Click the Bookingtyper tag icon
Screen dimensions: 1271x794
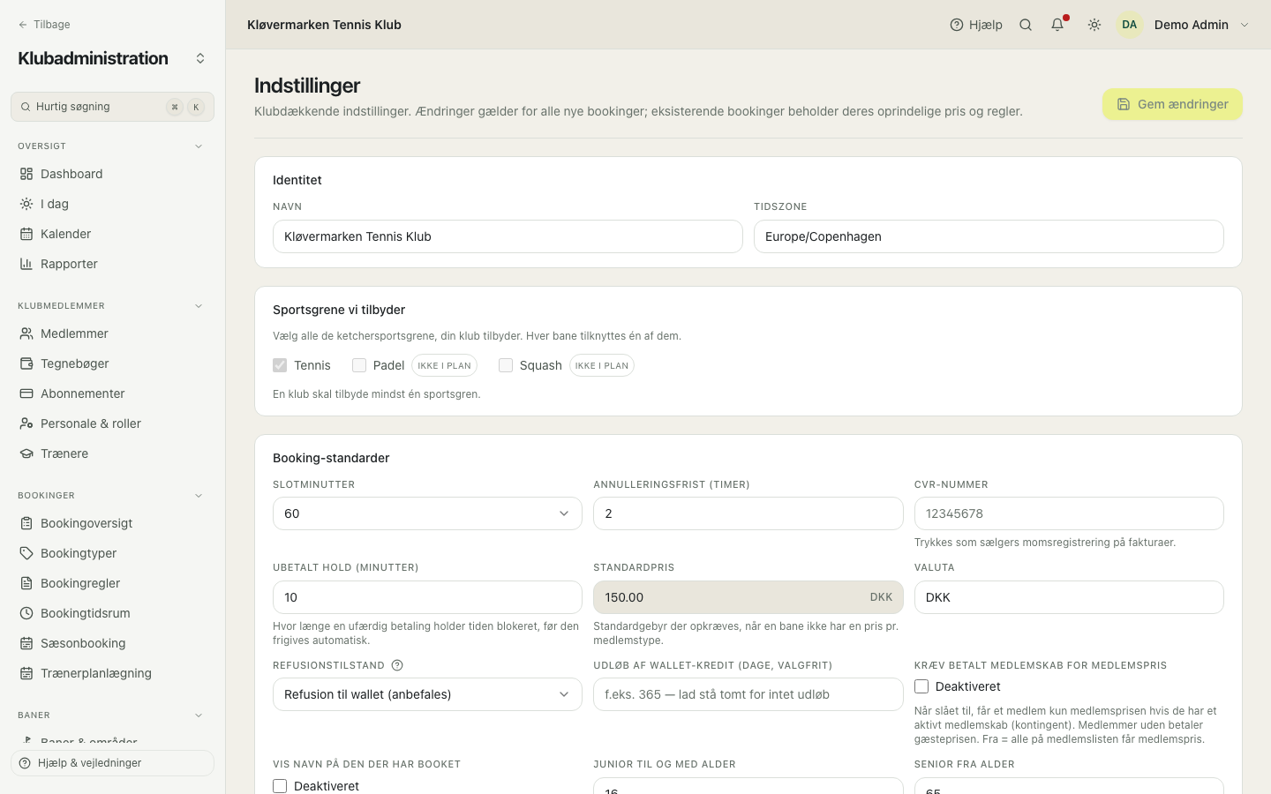coord(26,553)
